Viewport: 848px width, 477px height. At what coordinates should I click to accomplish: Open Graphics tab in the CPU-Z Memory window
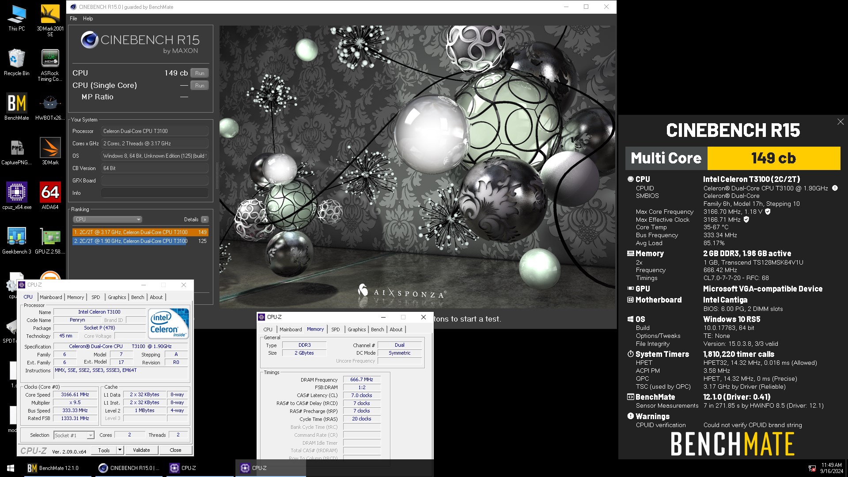tap(357, 329)
